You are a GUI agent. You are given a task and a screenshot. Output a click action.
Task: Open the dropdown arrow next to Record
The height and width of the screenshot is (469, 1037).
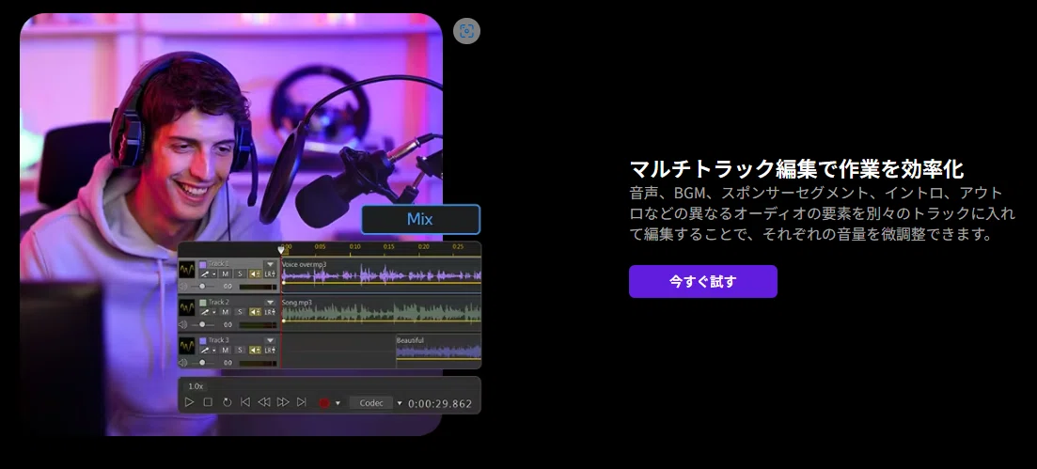point(338,403)
